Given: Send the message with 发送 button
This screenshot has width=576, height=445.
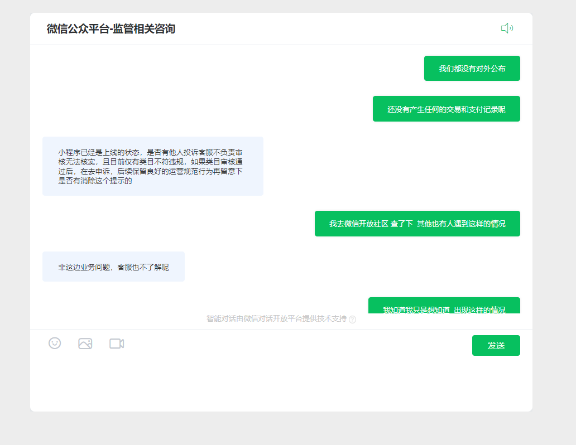Looking at the screenshot, I should point(496,346).
